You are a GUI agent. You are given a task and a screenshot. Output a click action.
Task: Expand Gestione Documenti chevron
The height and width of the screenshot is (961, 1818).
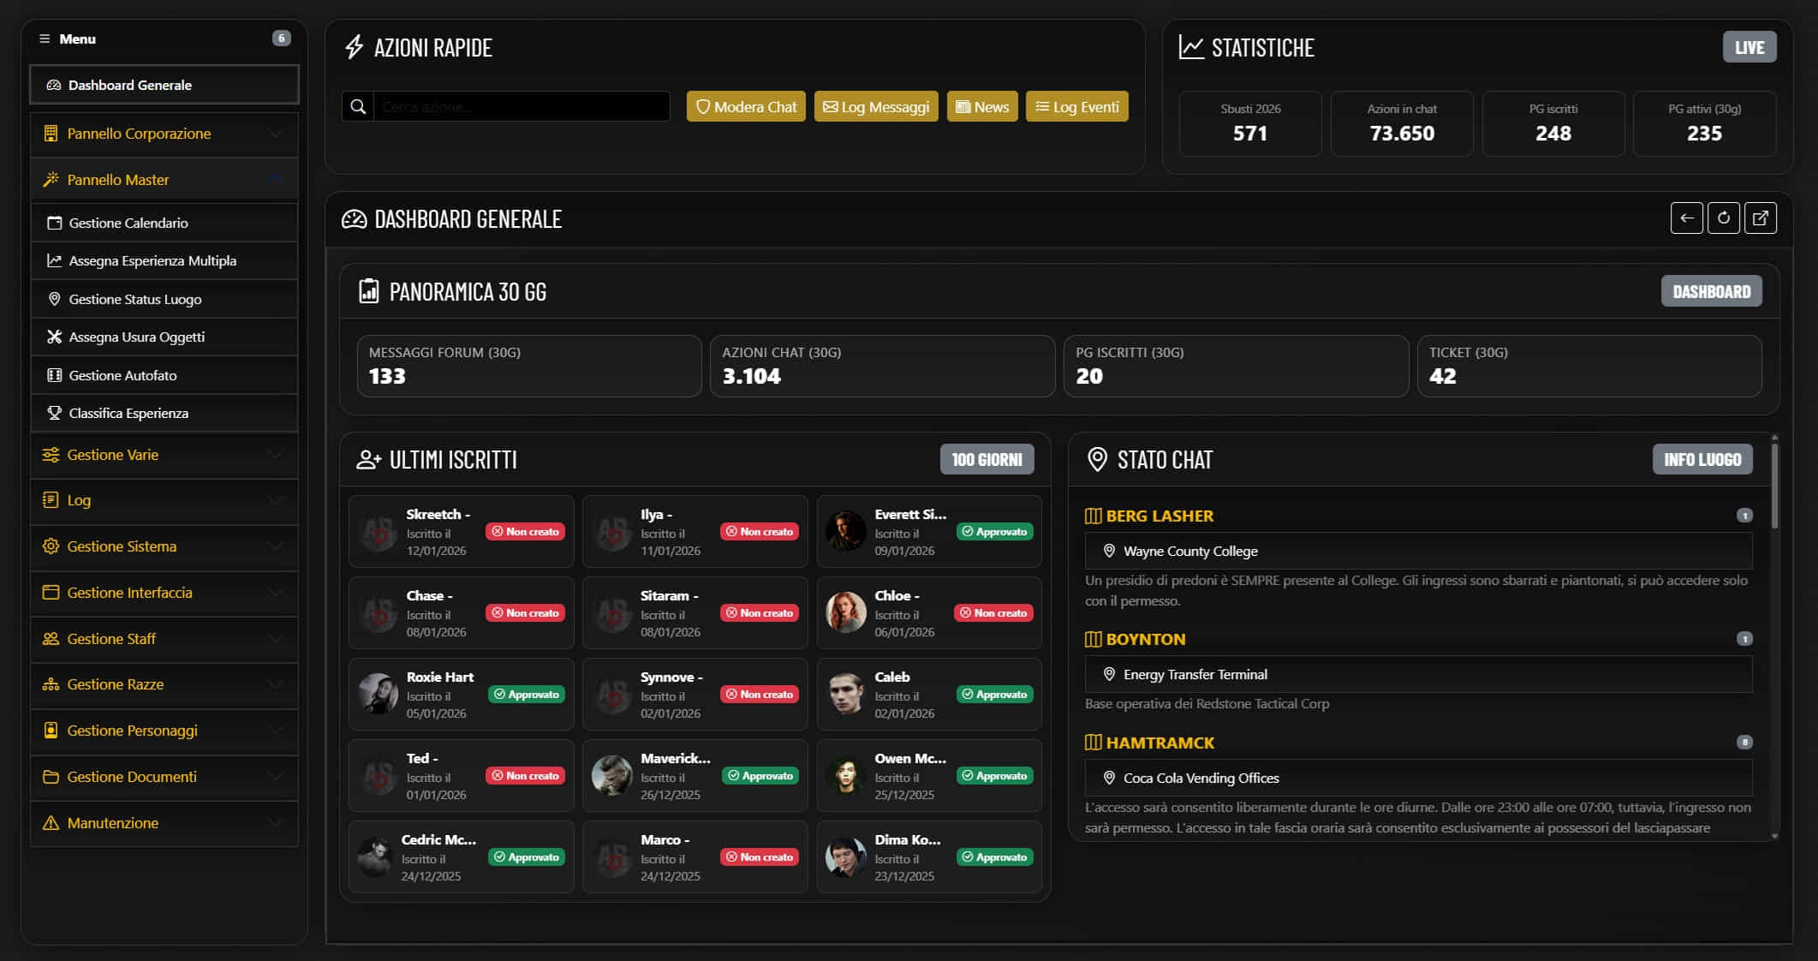tap(276, 777)
